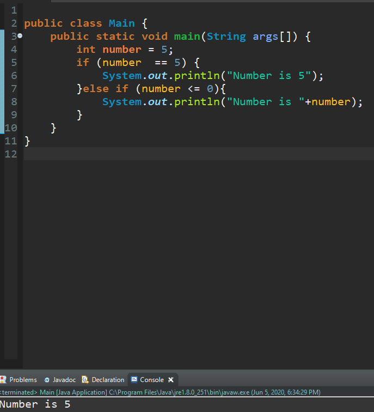
Task: Close the Console view with X
Action: click(170, 380)
